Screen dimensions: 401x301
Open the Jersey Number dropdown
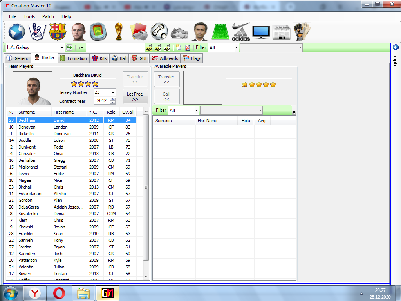113,92
